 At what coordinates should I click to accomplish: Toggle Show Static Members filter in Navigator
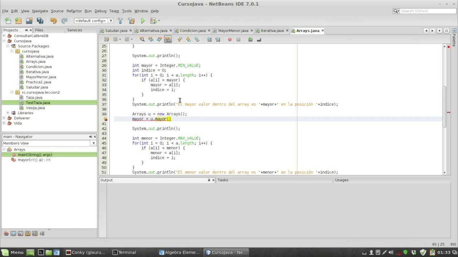point(20,234)
